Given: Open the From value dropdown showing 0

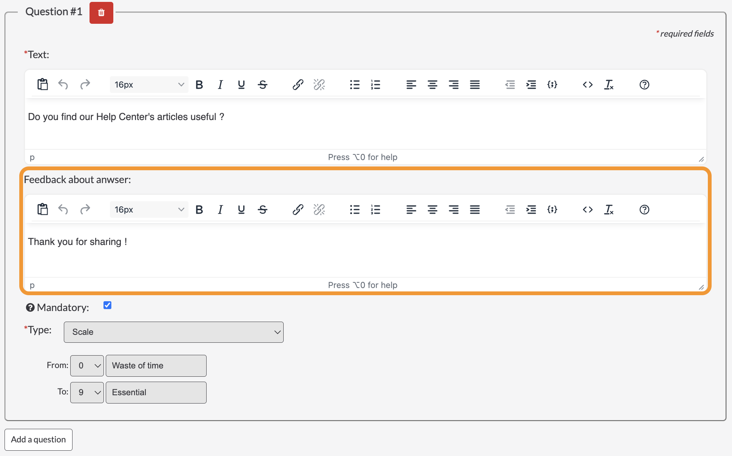Looking at the screenshot, I should click(87, 366).
